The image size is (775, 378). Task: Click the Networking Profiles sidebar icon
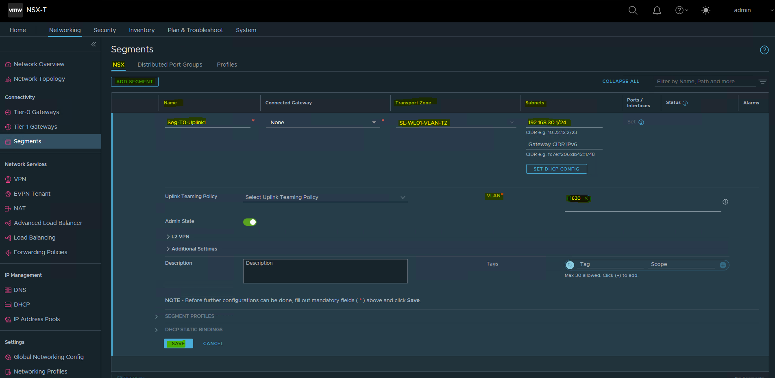tap(8, 372)
